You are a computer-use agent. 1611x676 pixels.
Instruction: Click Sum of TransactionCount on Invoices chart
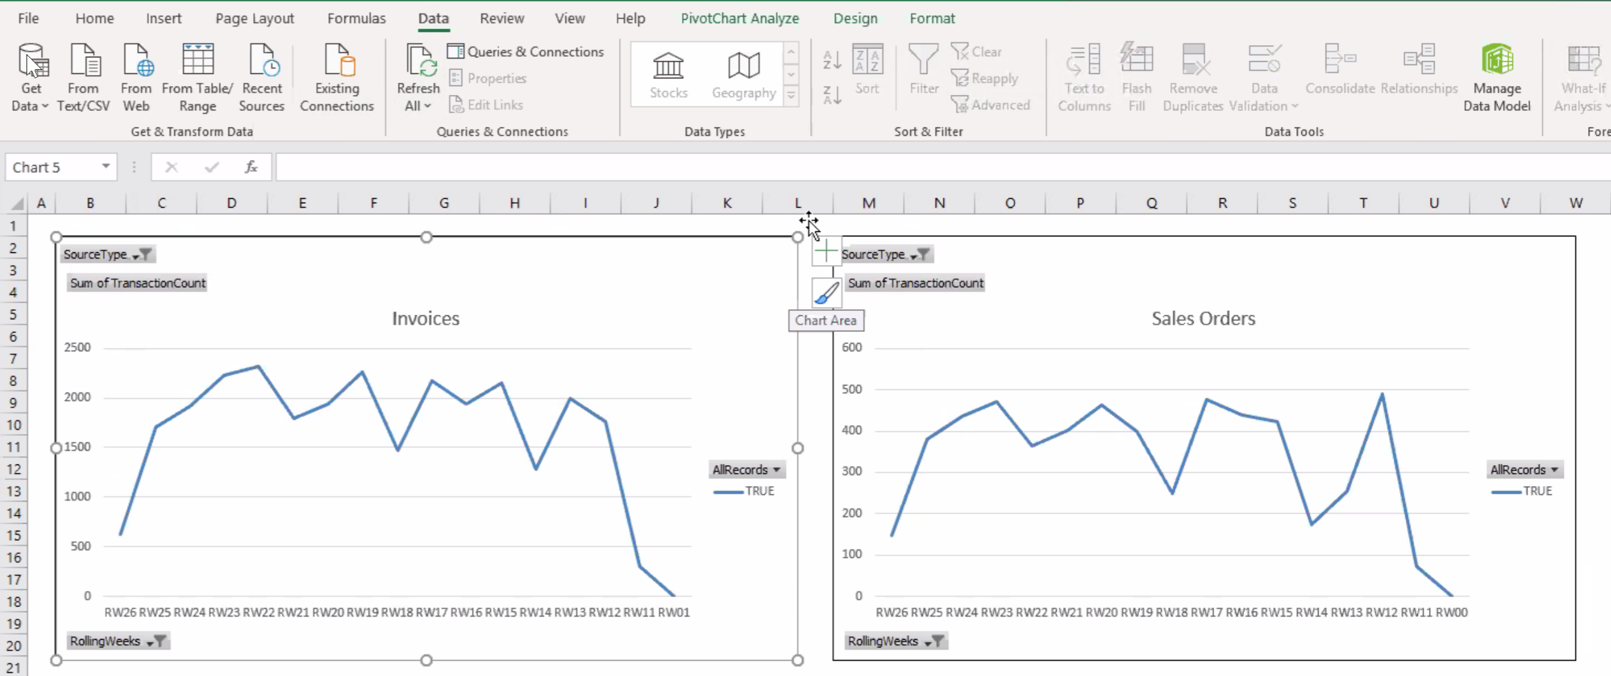click(x=137, y=283)
